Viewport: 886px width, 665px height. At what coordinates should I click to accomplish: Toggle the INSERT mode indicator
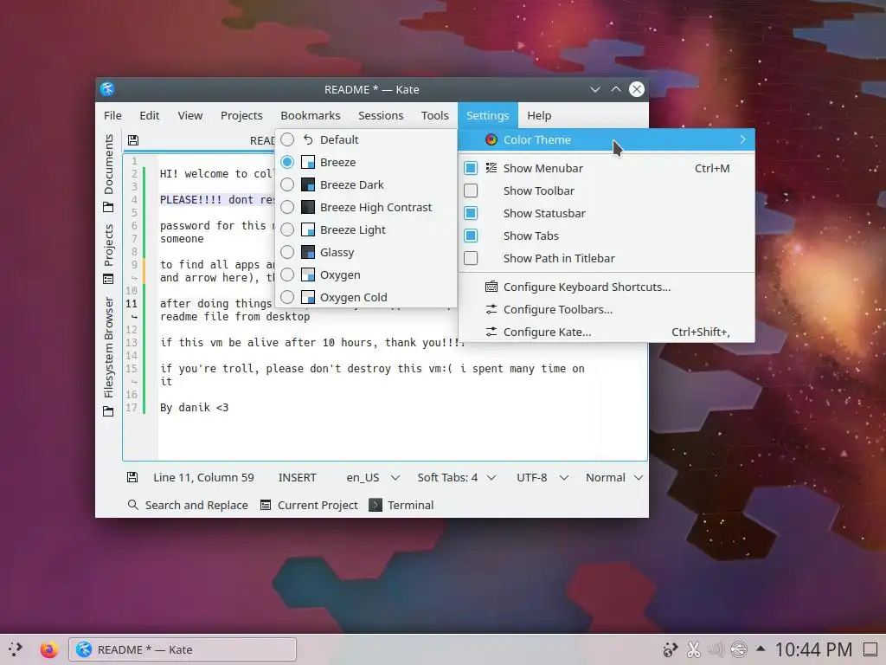(x=298, y=477)
